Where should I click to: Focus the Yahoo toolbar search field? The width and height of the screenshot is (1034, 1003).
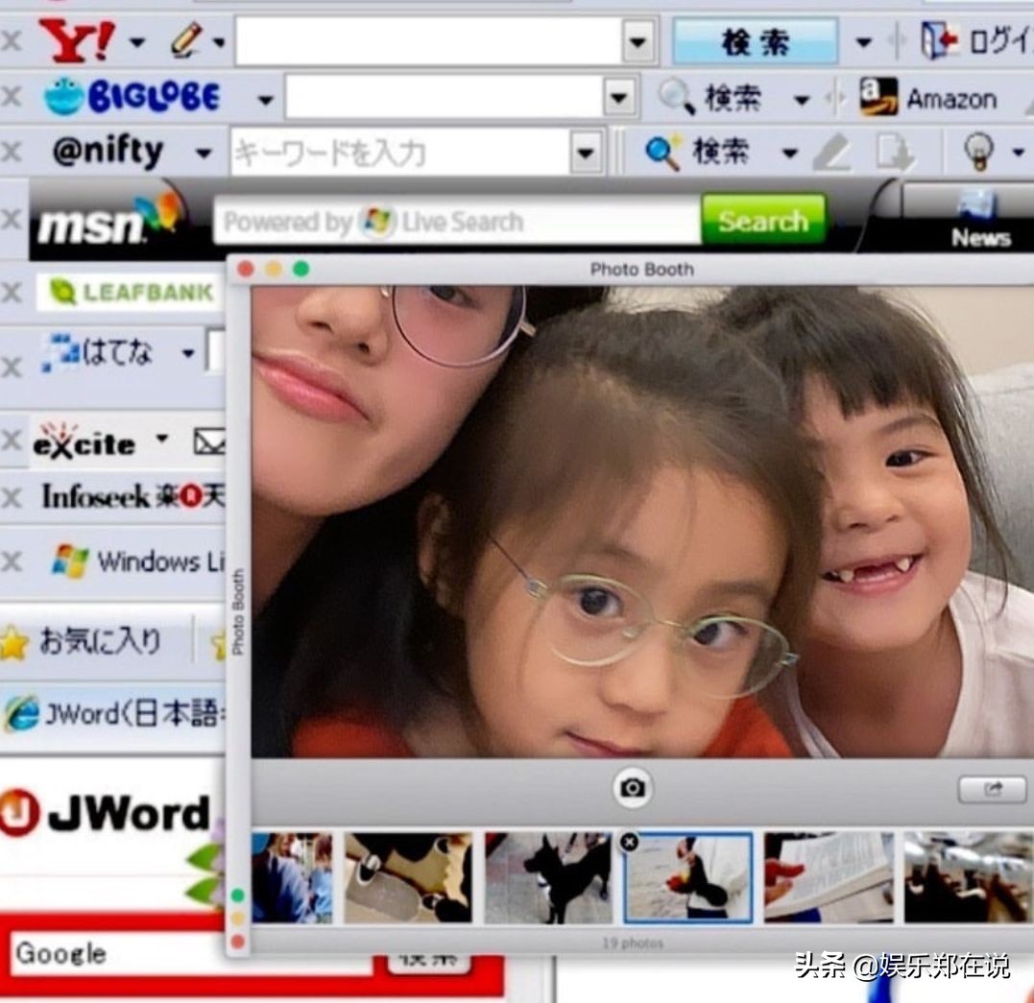tap(428, 41)
